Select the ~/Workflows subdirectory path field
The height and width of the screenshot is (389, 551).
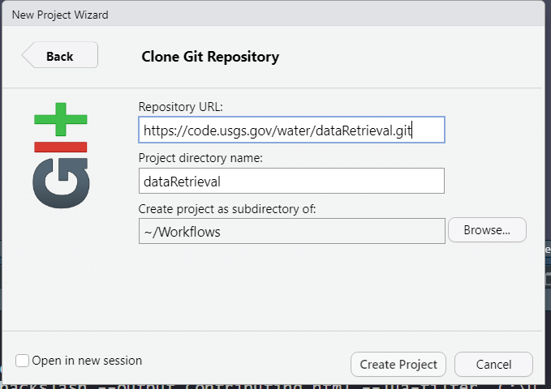(x=291, y=231)
